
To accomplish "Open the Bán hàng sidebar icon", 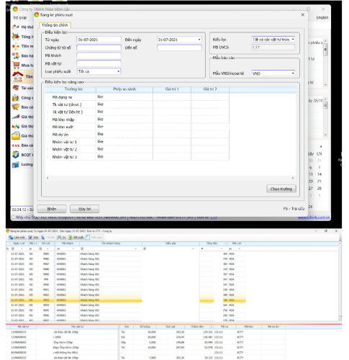I will tap(16, 55).
